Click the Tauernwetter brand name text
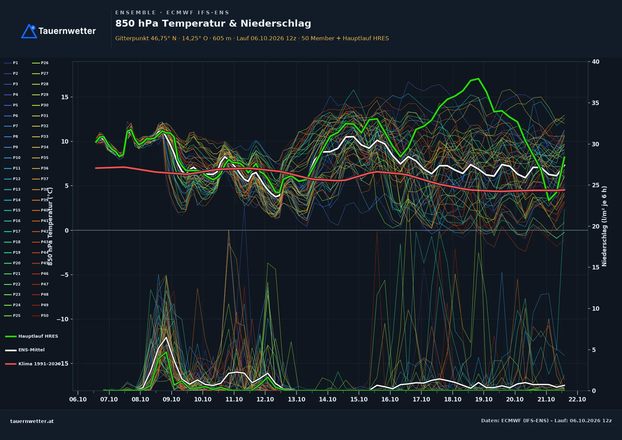 (67, 31)
